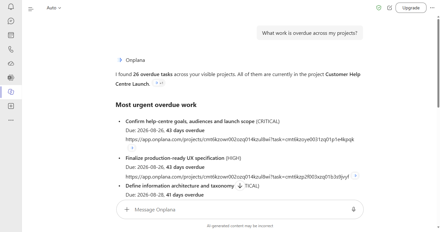Open the gear-shaped app in the sidebar

pos(11,78)
